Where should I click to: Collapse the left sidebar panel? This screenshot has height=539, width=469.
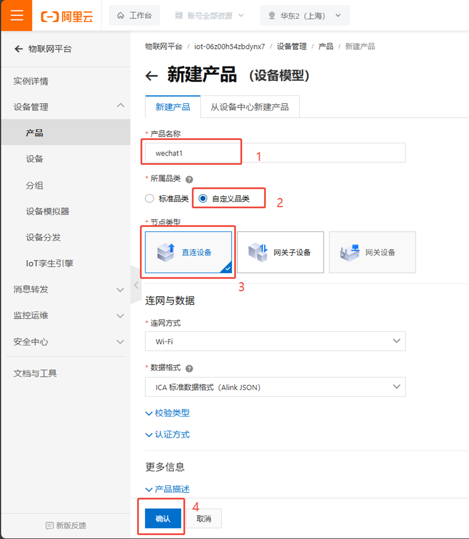click(135, 284)
